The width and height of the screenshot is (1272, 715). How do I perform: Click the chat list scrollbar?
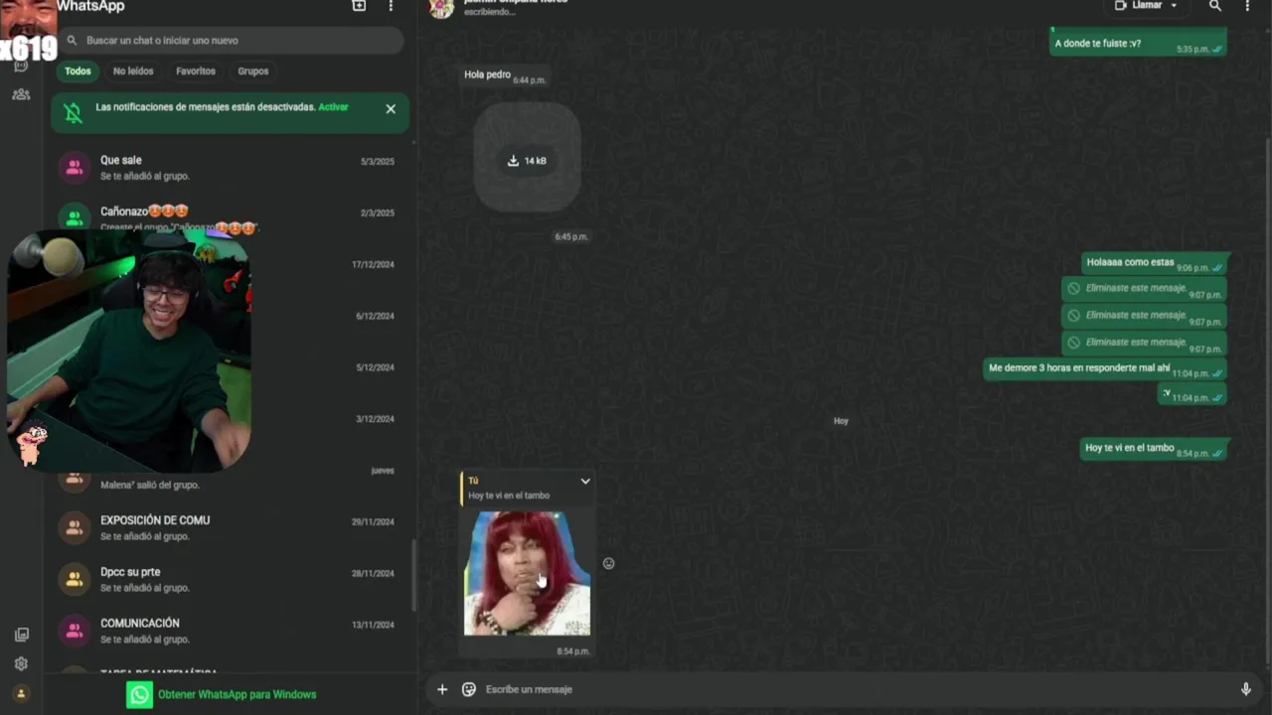click(413, 575)
